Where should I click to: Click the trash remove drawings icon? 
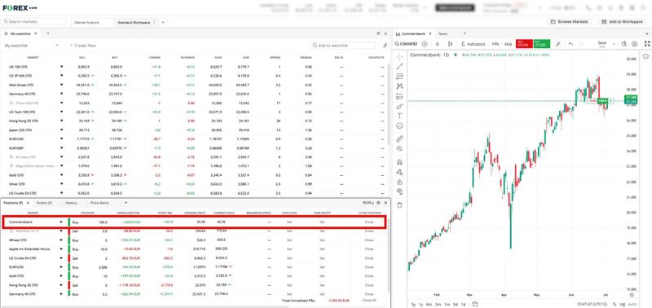pos(399,205)
